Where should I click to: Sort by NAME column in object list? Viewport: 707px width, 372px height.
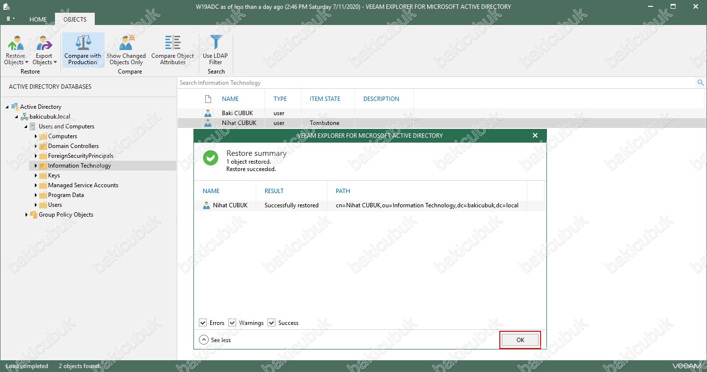pyautogui.click(x=230, y=99)
